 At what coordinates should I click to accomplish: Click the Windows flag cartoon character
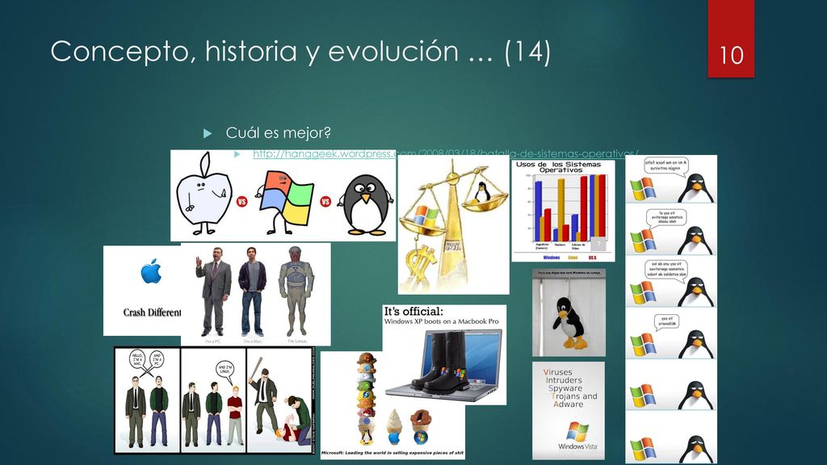[x=285, y=201]
